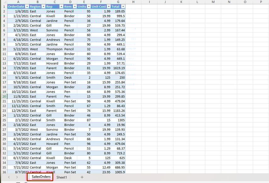Screen dimensions: 269x183
Task: Click the previous sheet navigation arrow
Action: click(x=9, y=177)
